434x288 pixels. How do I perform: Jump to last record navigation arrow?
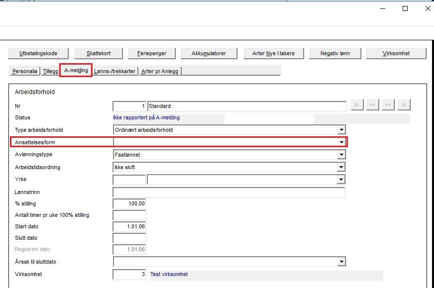coord(404,105)
